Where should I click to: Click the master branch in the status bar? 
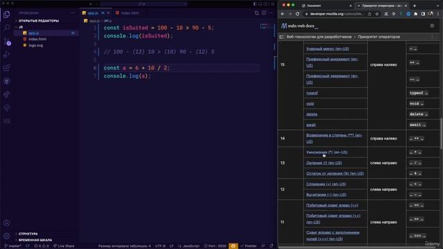click(x=13, y=246)
